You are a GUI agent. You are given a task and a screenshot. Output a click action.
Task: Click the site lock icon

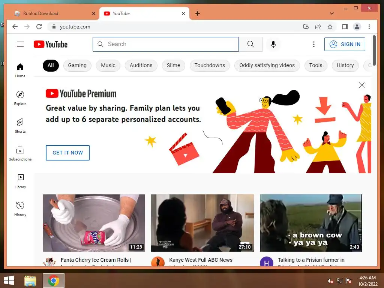coord(54,27)
